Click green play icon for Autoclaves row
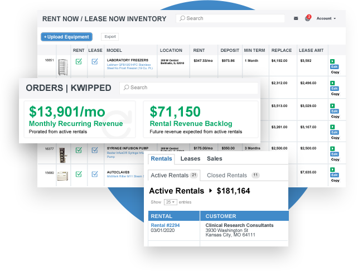This screenshot has width=358, height=271. pyautogui.click(x=332, y=170)
